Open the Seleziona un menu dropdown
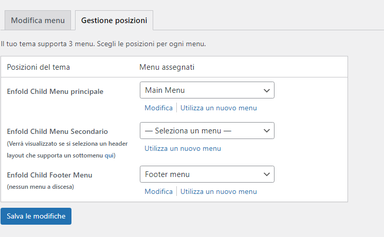The height and width of the screenshot is (237, 384). [x=207, y=131]
